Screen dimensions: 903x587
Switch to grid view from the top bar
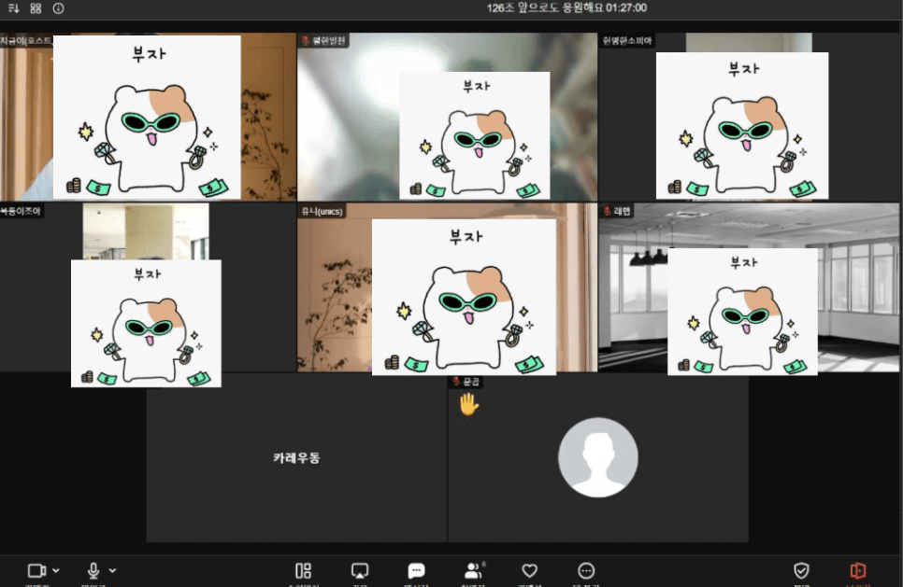[36, 8]
